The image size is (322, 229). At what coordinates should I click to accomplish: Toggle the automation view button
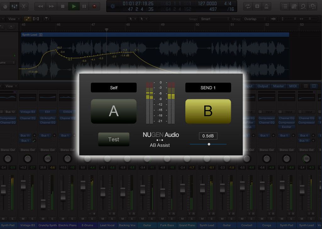pos(27,19)
